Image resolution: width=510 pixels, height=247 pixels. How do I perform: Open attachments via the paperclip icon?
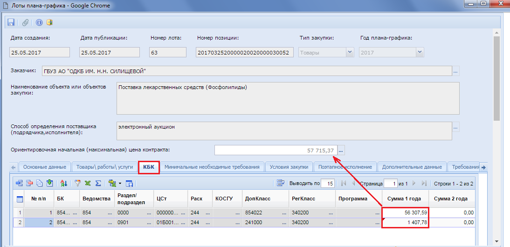(25, 22)
